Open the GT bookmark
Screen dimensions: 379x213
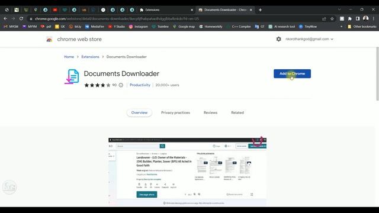(259, 27)
